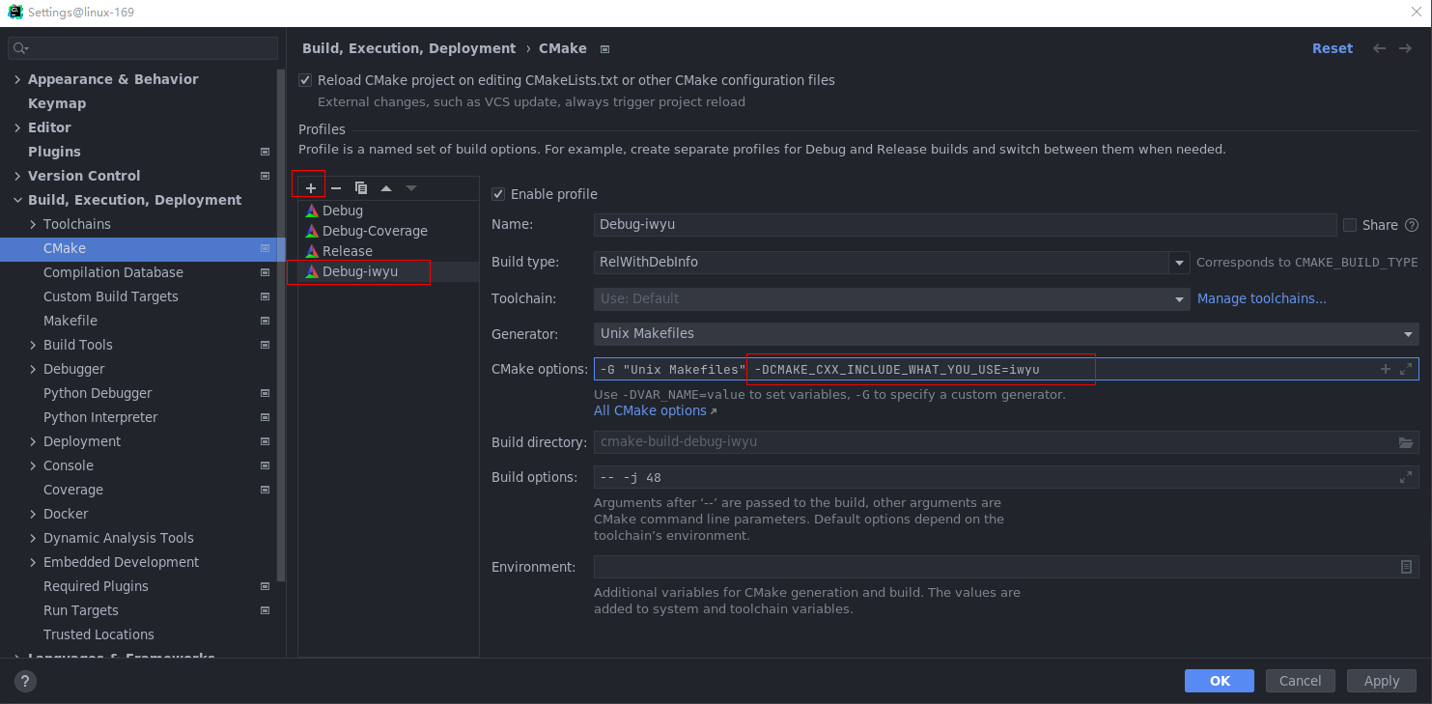This screenshot has height=704, width=1432.
Task: Expand the CMake options field
Action: 1406,369
